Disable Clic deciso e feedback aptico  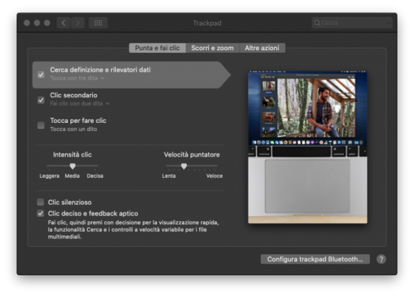pos(41,213)
